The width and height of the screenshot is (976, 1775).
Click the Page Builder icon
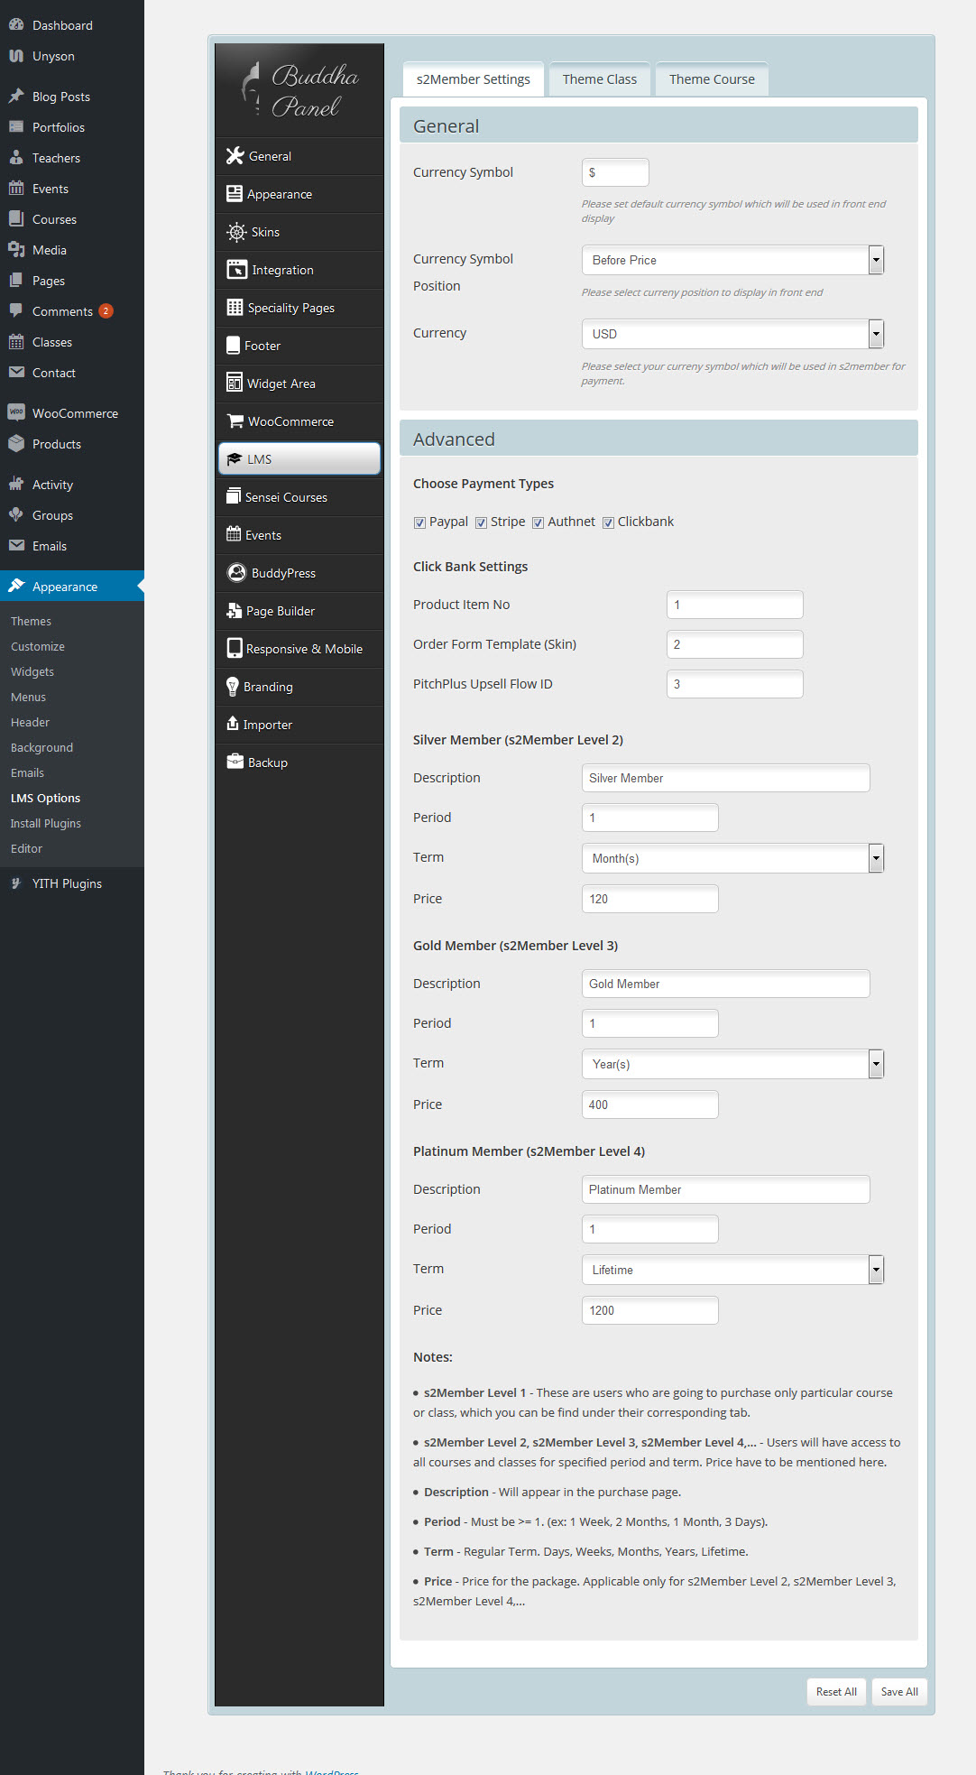click(x=235, y=611)
